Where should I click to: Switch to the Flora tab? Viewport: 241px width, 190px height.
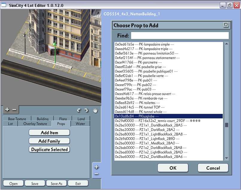pos(63,119)
